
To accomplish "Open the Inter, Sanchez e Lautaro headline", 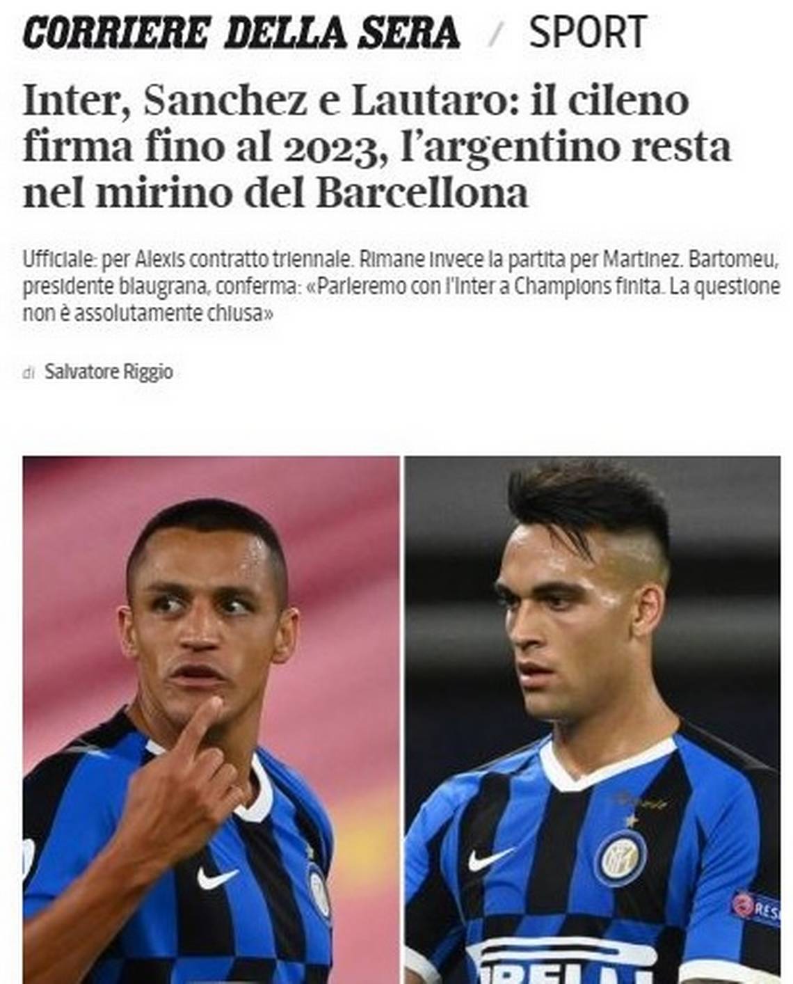I will 377,146.
